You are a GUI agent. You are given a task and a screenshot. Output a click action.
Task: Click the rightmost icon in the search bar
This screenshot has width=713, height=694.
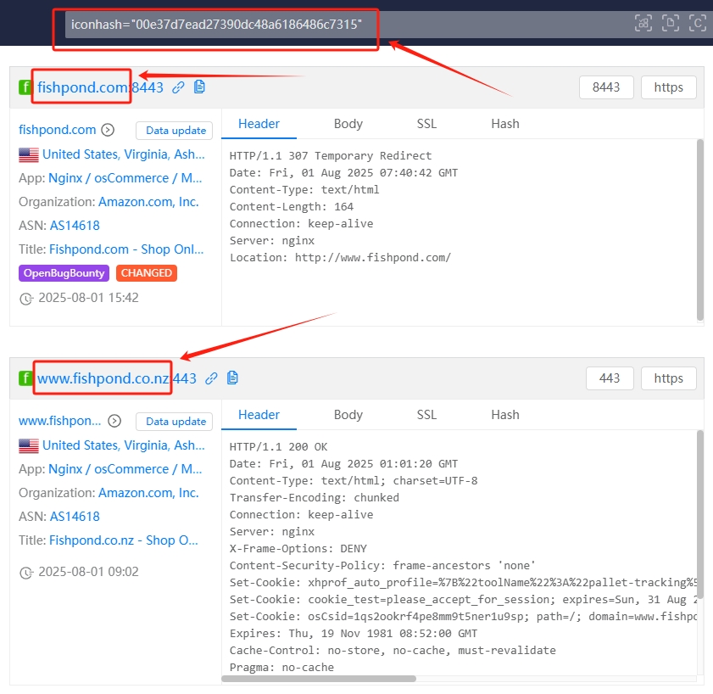[x=697, y=23]
